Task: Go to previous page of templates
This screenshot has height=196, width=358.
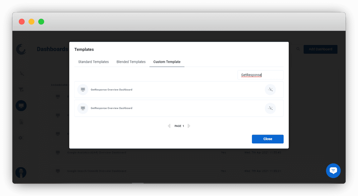Action: coord(169,126)
